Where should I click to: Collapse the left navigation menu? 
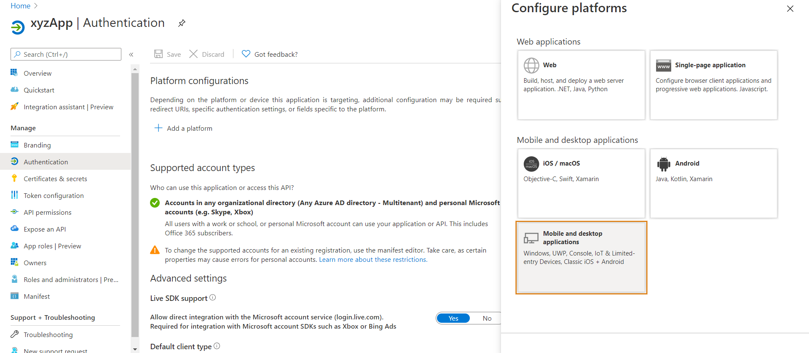(x=131, y=54)
